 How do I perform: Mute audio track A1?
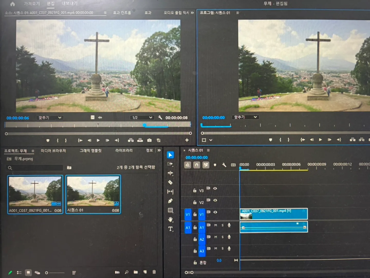(216, 225)
